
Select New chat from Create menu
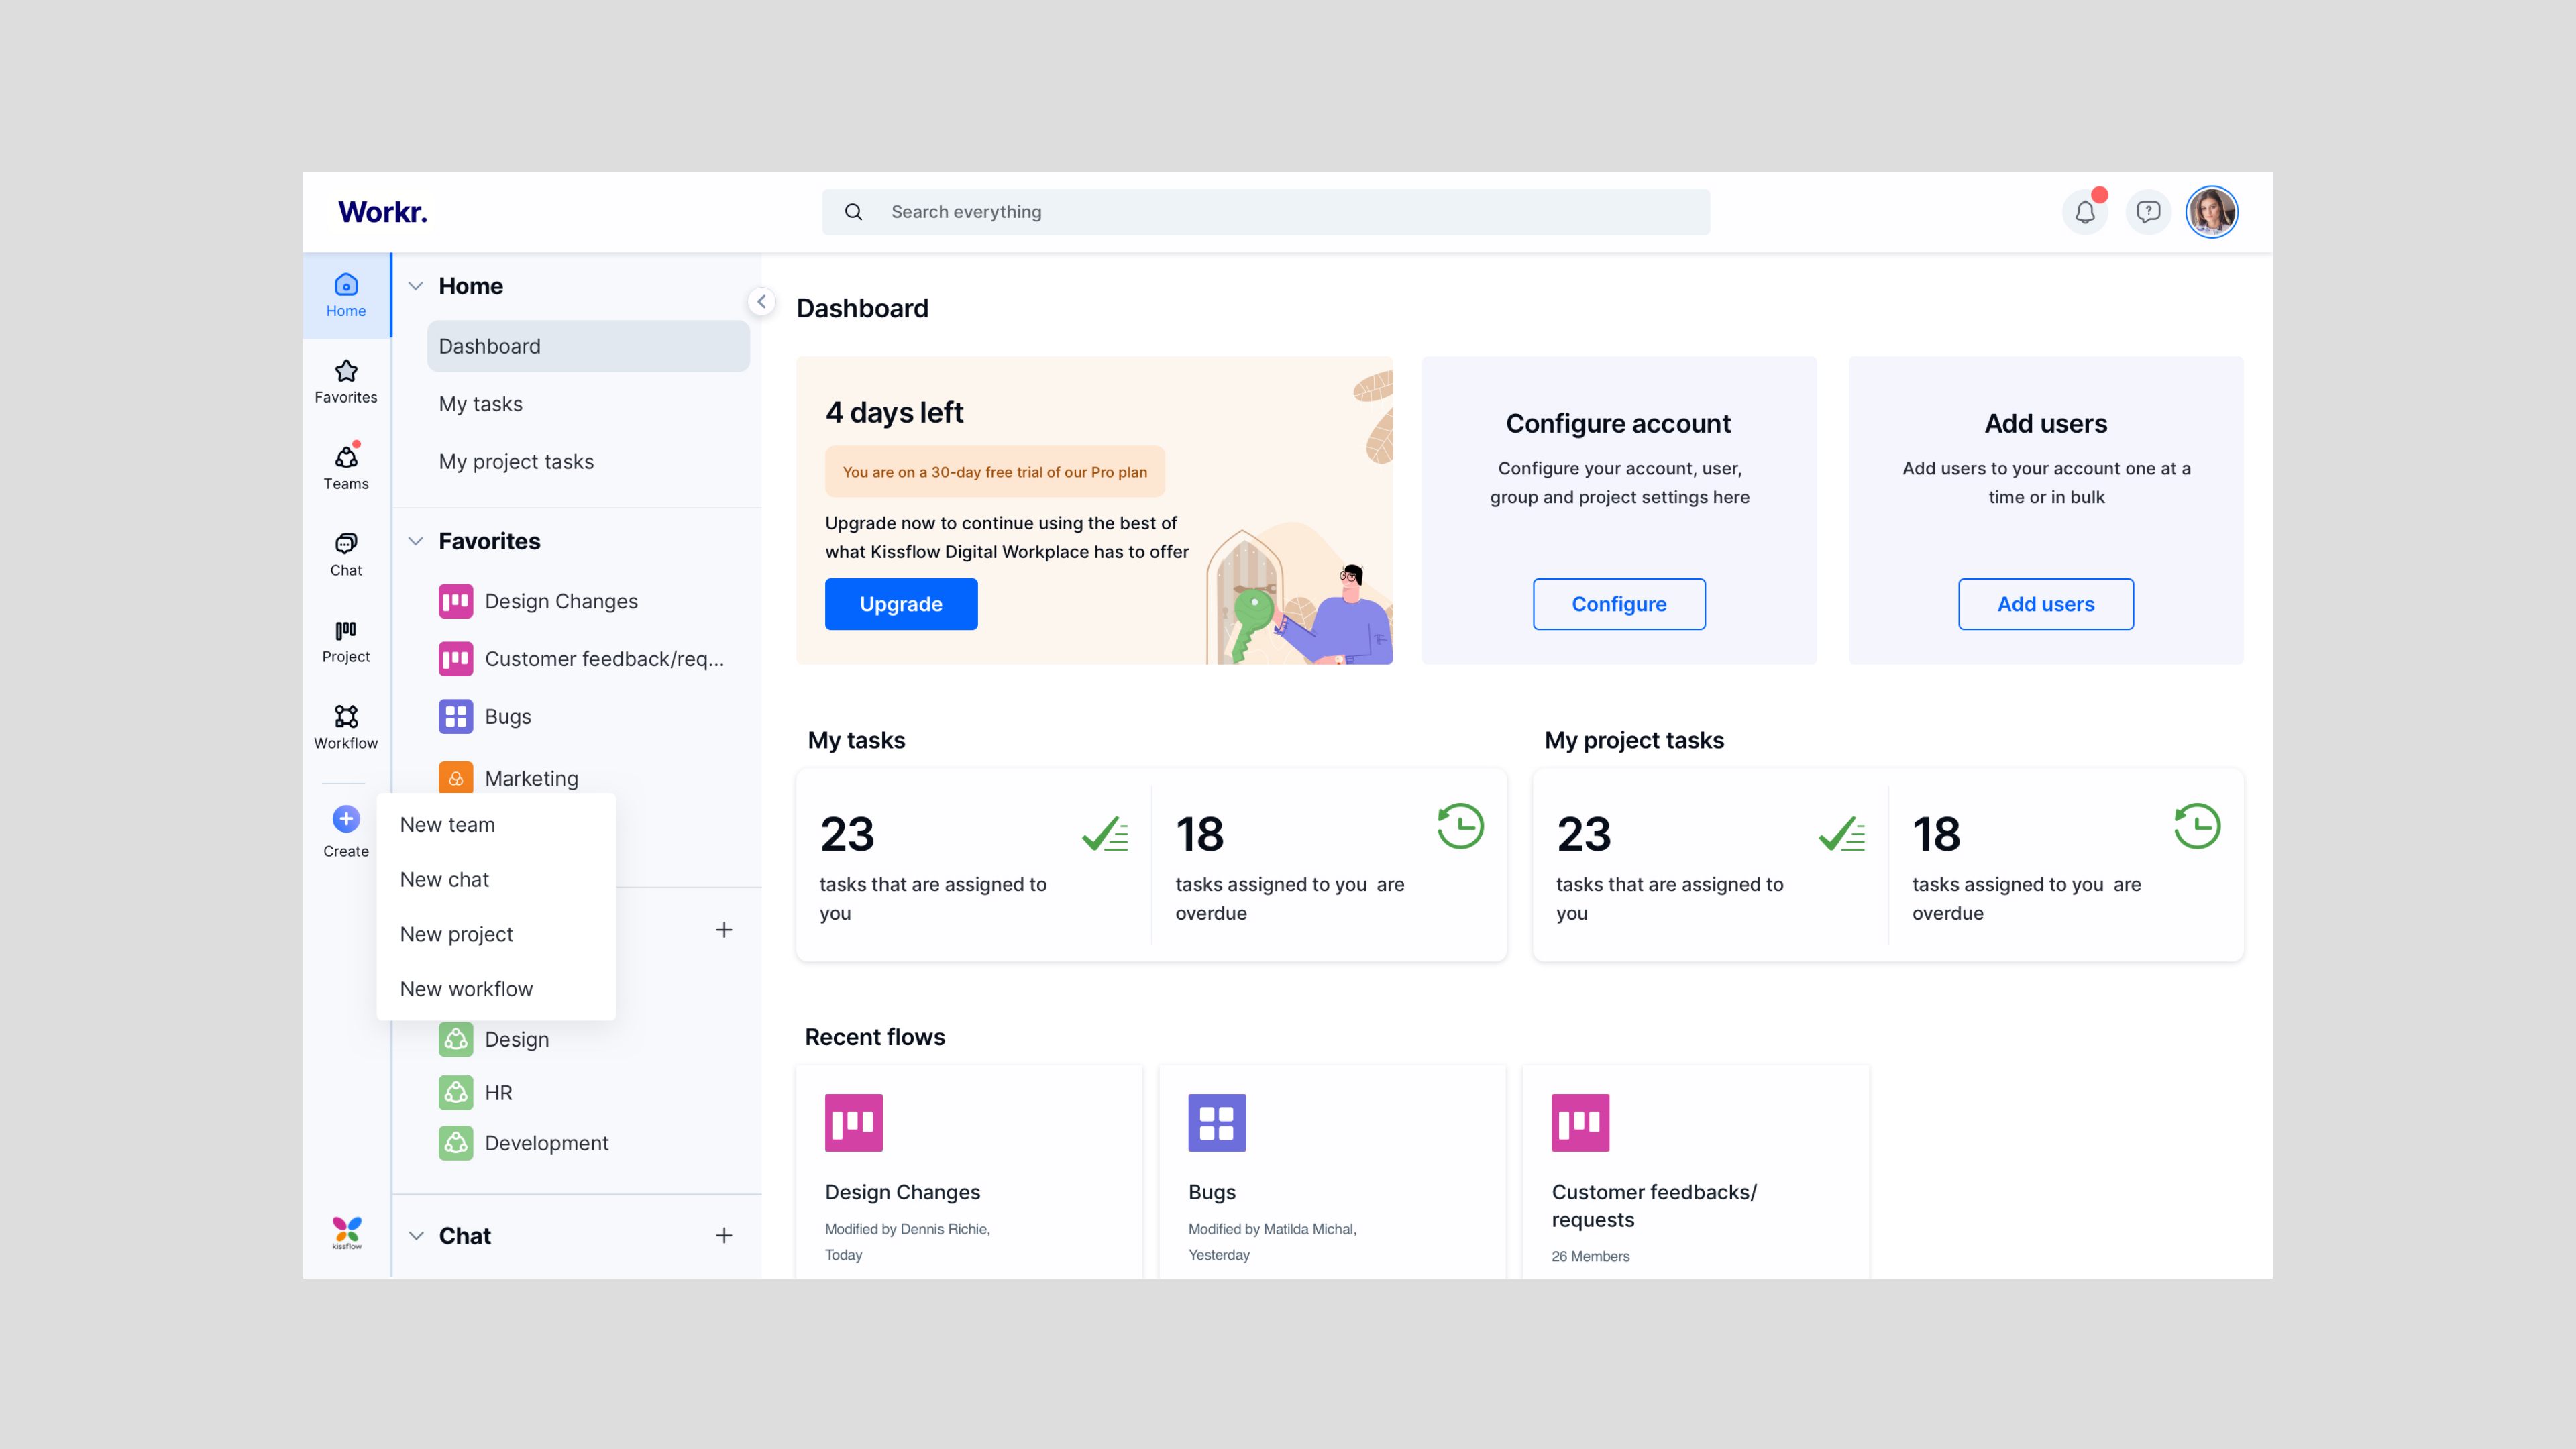tap(496, 879)
